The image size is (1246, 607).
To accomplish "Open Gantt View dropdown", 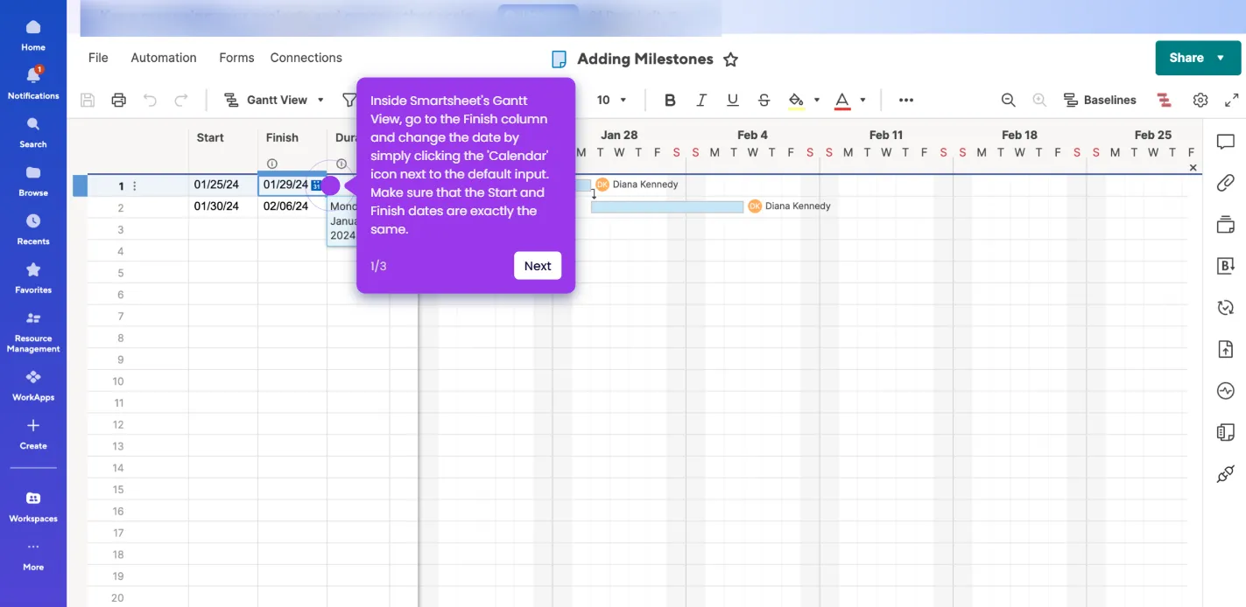I will tap(274, 100).
